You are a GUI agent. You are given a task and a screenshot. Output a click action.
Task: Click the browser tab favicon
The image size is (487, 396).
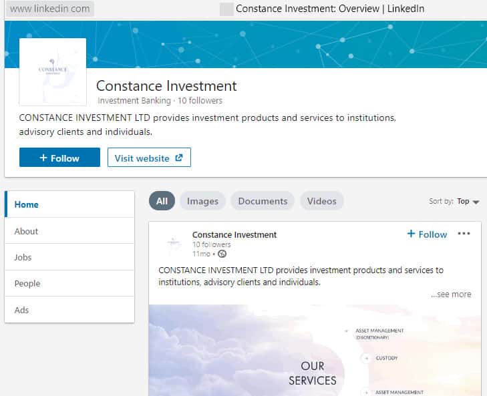coord(226,9)
